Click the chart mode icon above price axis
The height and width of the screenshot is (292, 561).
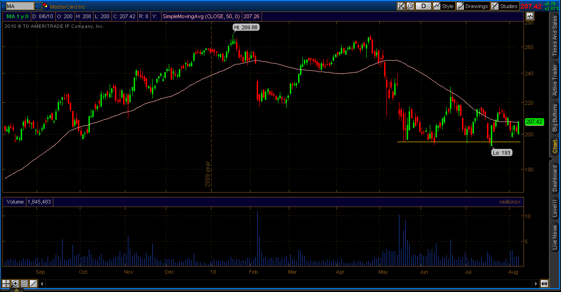[530, 16]
